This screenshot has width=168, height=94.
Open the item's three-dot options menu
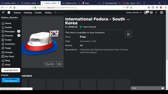[x=128, y=20]
